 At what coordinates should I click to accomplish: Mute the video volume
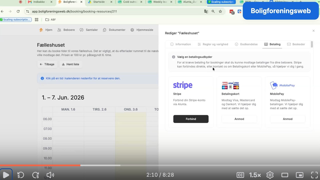(50, 175)
